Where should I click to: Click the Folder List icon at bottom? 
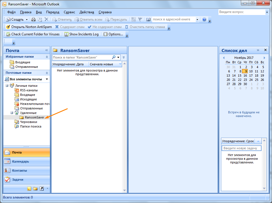click(35, 189)
